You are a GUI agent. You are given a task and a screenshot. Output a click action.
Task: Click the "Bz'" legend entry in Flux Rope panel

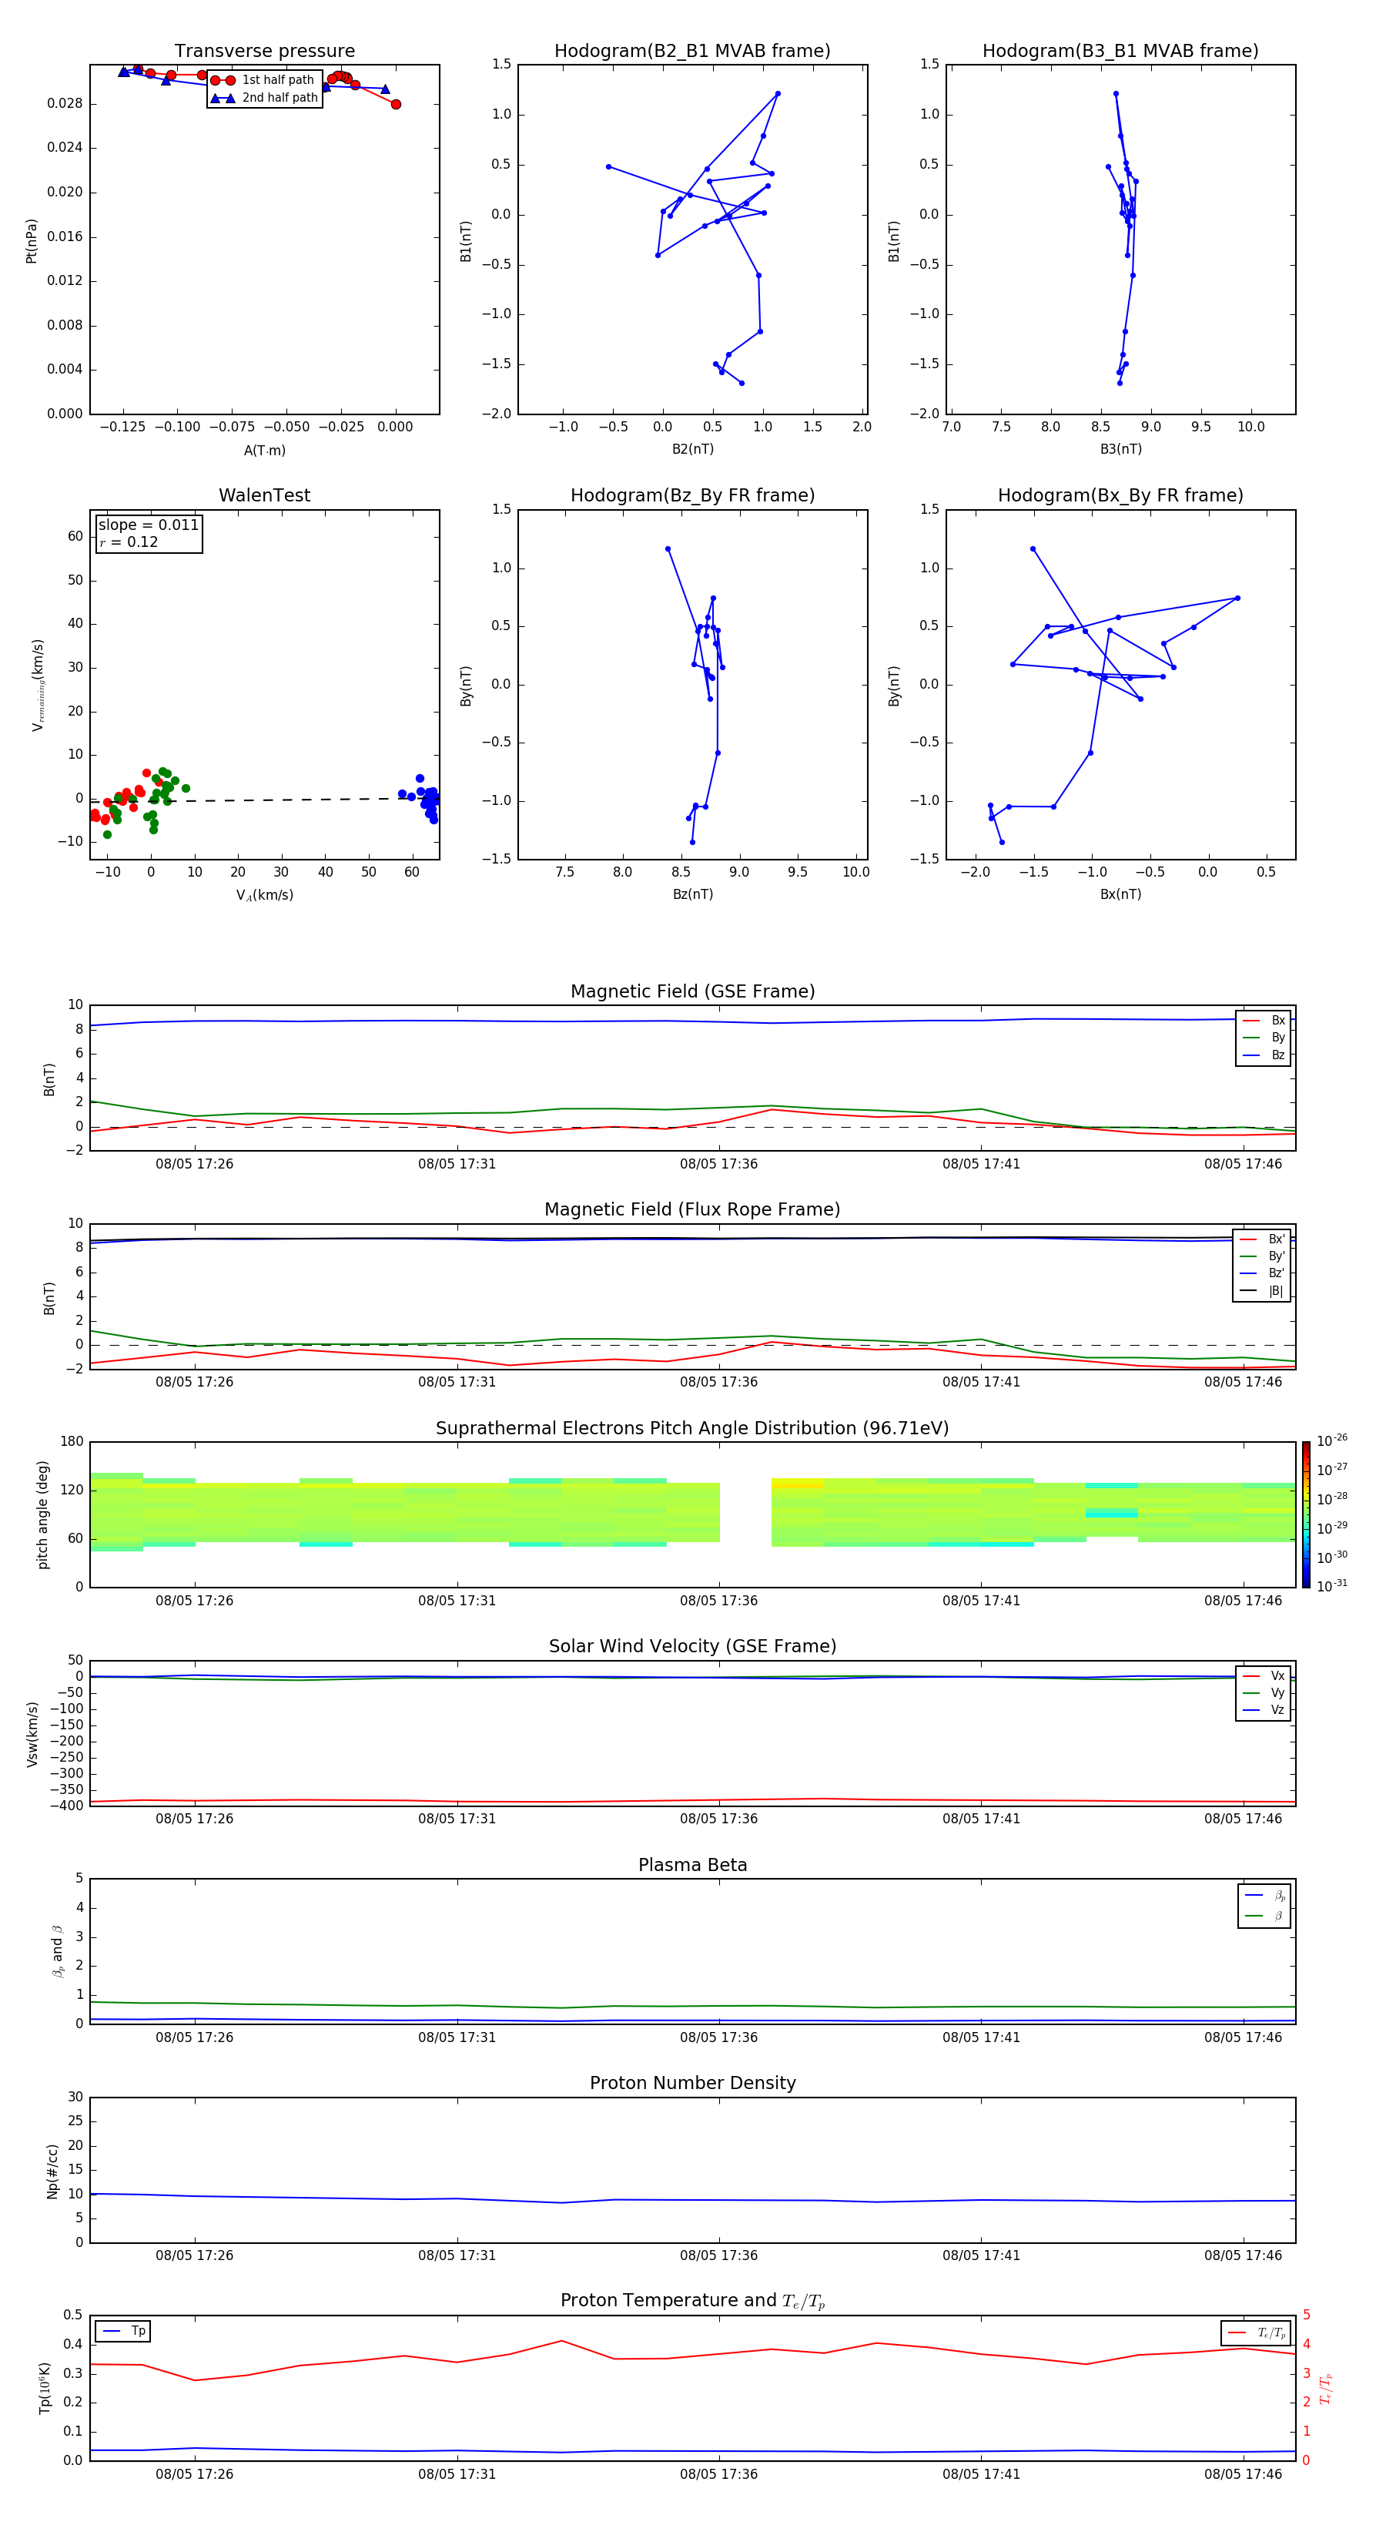(x=1262, y=1273)
